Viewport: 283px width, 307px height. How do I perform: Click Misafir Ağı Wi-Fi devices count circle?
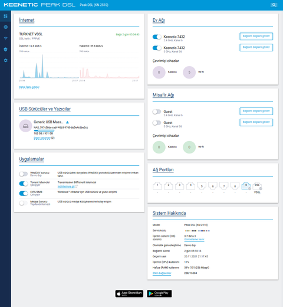189,147
